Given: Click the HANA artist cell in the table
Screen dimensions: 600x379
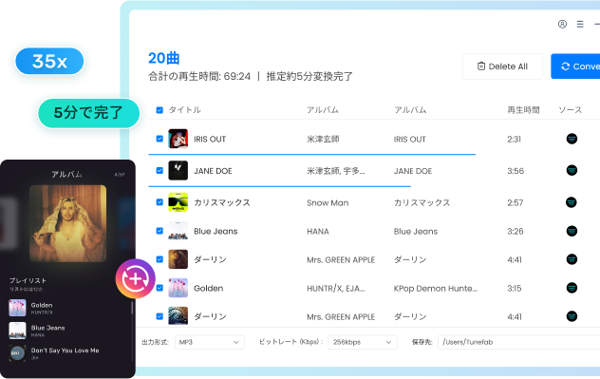Looking at the screenshot, I should (x=318, y=231).
